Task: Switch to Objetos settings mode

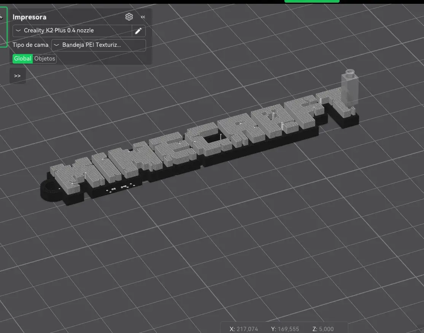Action: pyautogui.click(x=44, y=59)
